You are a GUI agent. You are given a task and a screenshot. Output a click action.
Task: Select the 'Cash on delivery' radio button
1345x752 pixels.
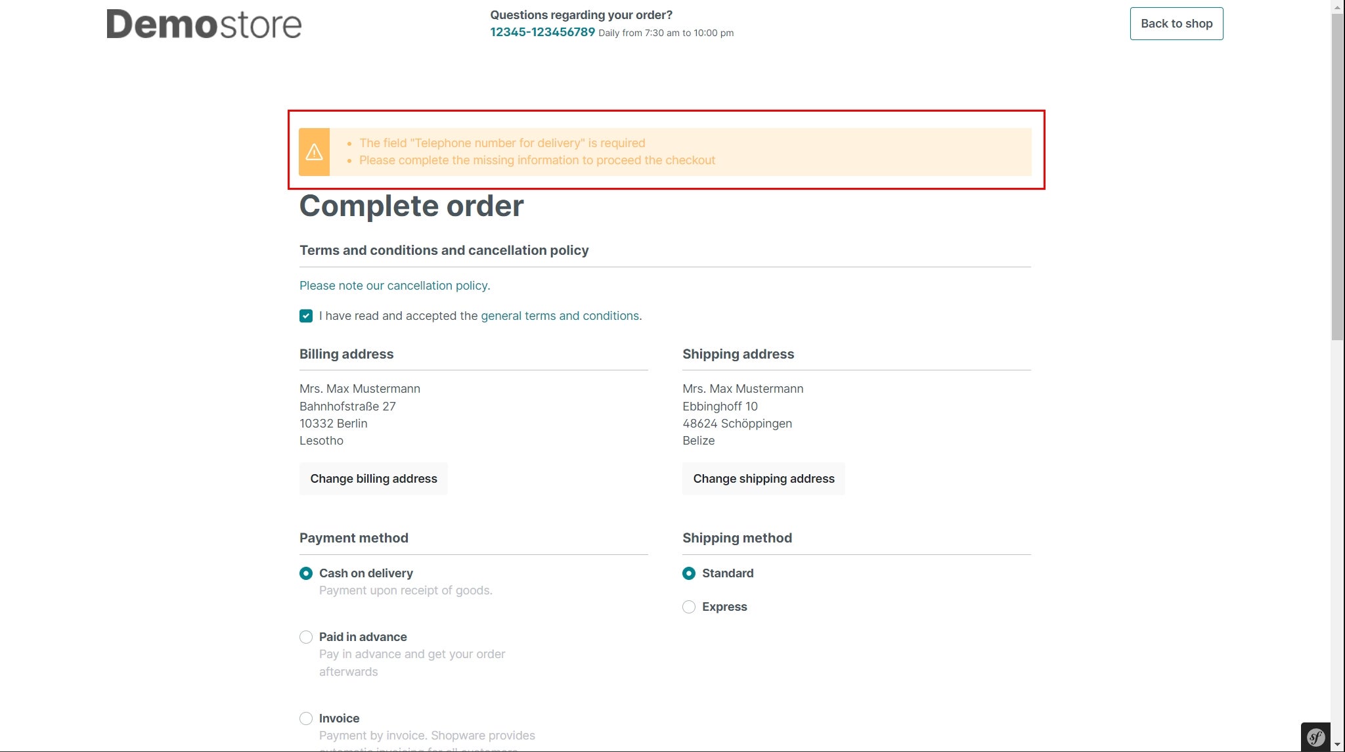(x=306, y=573)
